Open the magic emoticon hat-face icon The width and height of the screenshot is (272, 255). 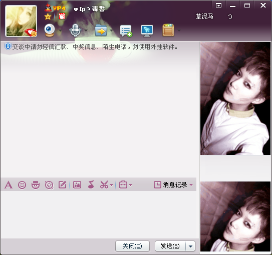[x=36, y=185]
